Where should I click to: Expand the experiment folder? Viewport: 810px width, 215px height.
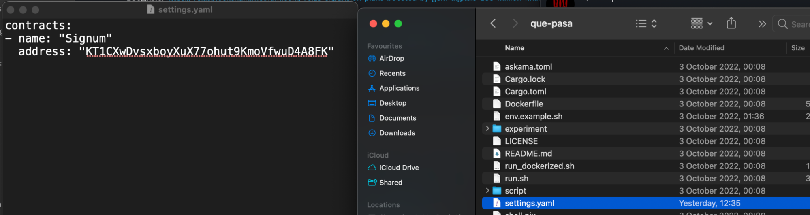click(487, 128)
